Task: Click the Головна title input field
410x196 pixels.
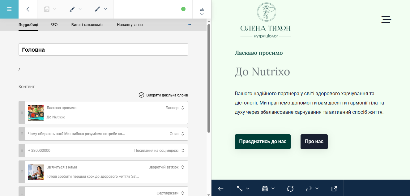Action: [103, 49]
